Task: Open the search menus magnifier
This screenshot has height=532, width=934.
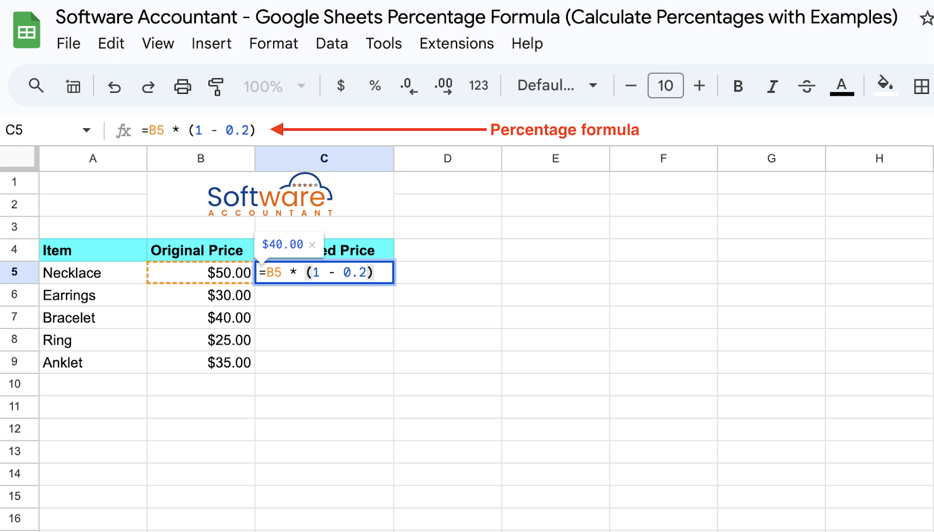Action: tap(36, 86)
